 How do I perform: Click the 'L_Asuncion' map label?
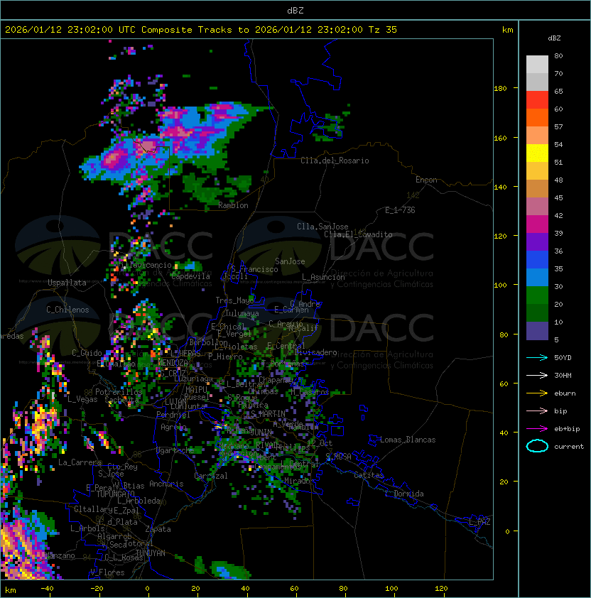pos(323,277)
